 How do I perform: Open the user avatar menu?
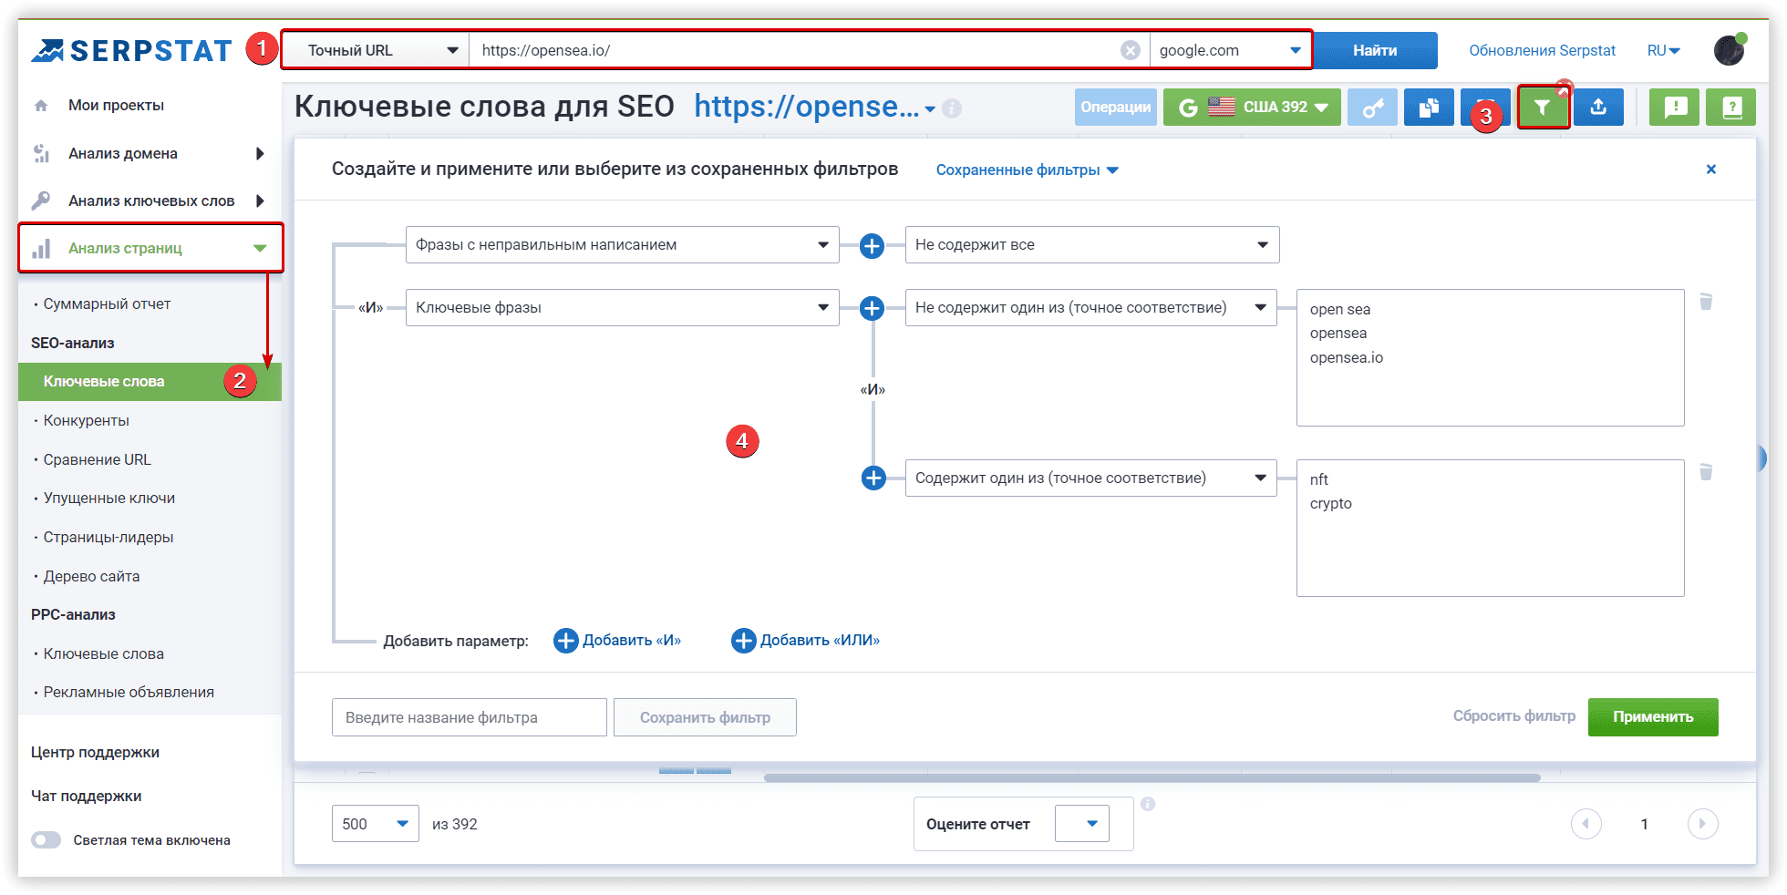point(1729,50)
